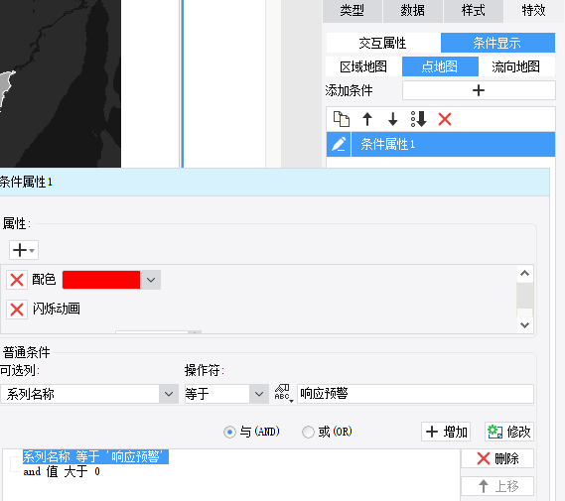Move the condition up with the up arrow icon
Image resolution: width=565 pixels, height=501 pixels.
[x=367, y=119]
